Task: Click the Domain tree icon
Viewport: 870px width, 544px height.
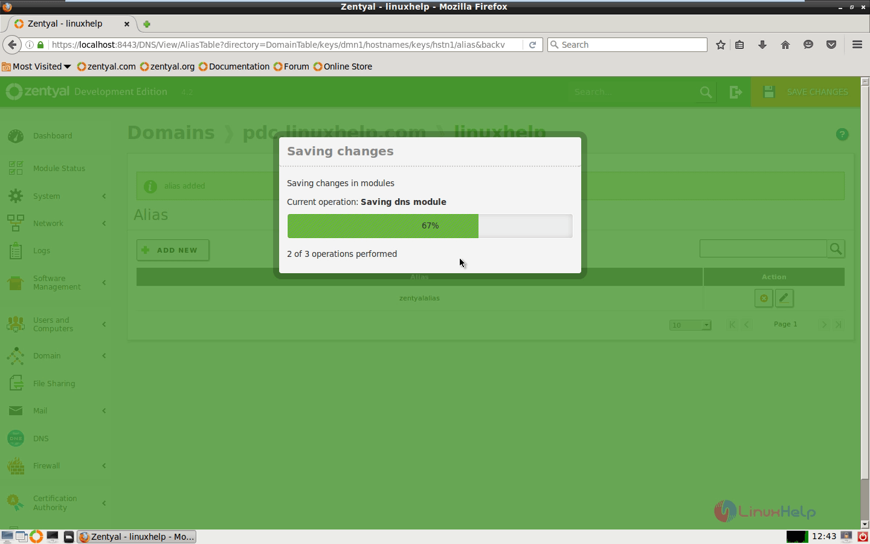Action: click(16, 356)
